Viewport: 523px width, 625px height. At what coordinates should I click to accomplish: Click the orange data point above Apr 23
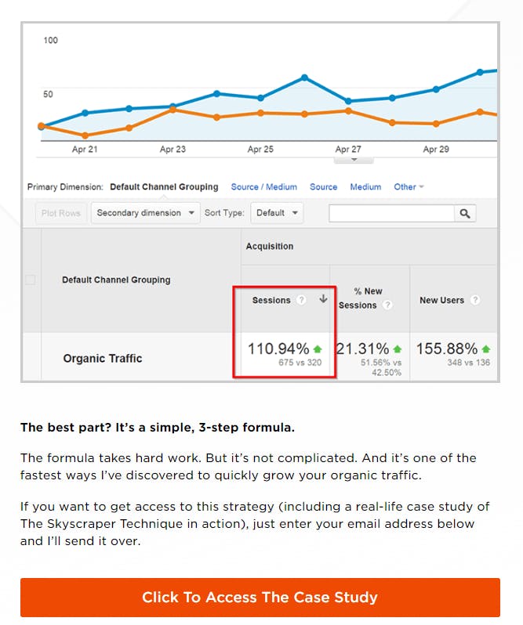coord(173,109)
